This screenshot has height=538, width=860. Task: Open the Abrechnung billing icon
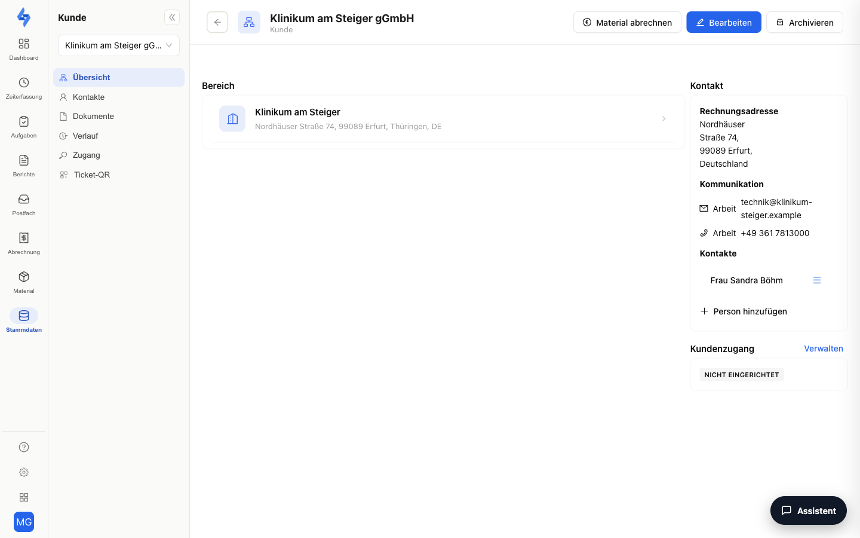click(24, 238)
